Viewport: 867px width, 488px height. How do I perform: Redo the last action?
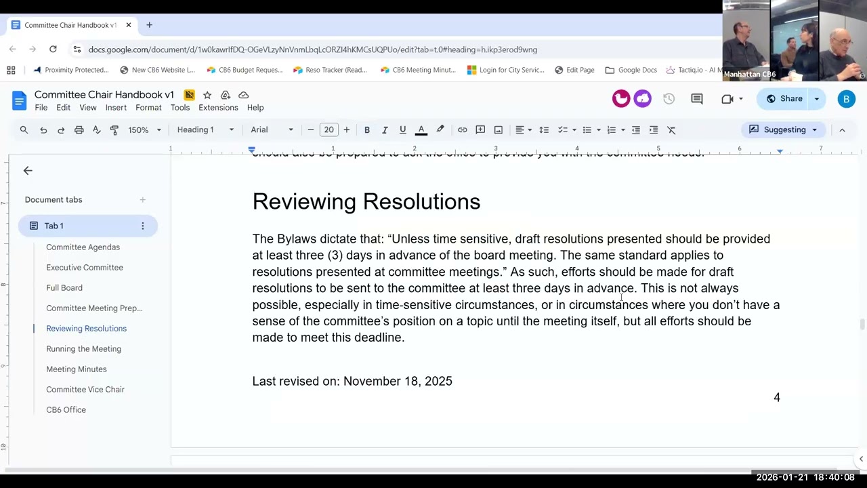61,129
